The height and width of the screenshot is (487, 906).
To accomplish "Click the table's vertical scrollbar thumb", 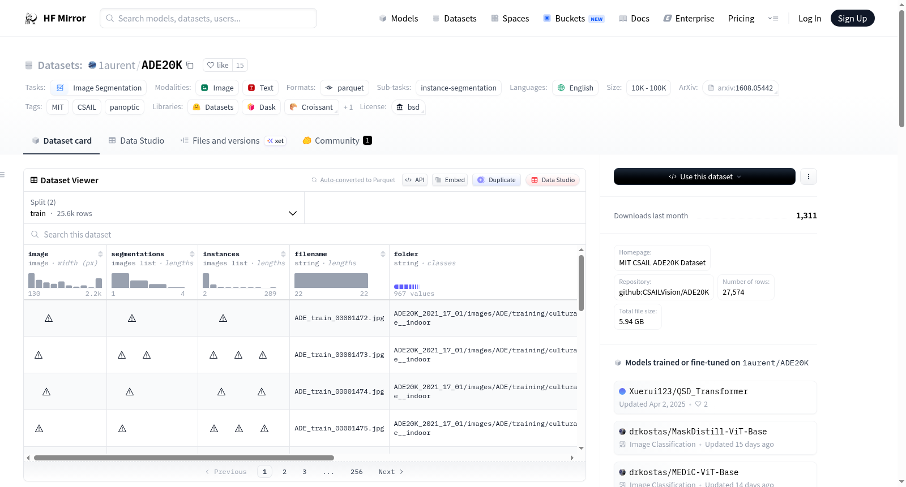I will pyautogui.click(x=581, y=283).
